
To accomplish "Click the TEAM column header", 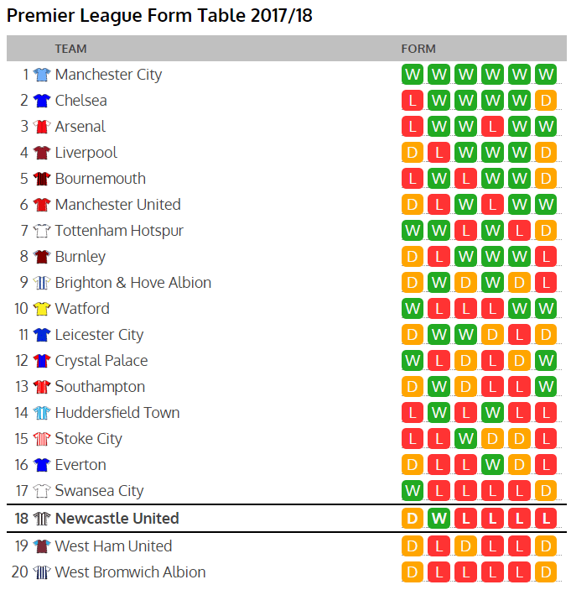I will pos(70,49).
